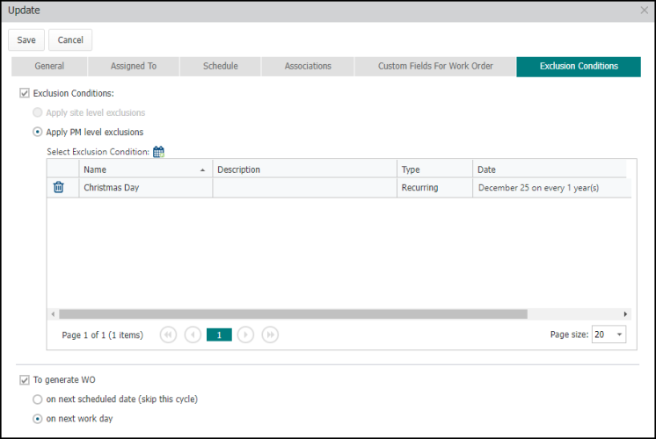Switch to the General tab

(49, 67)
